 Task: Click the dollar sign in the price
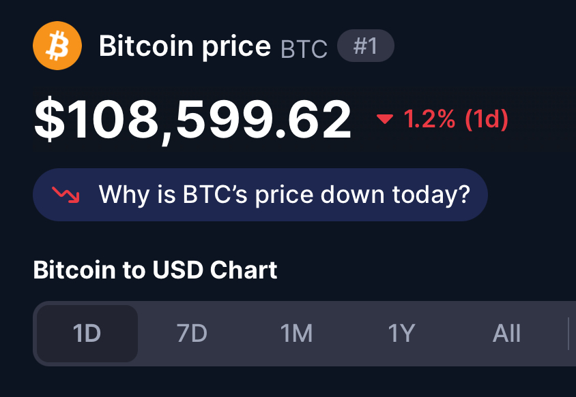49,119
